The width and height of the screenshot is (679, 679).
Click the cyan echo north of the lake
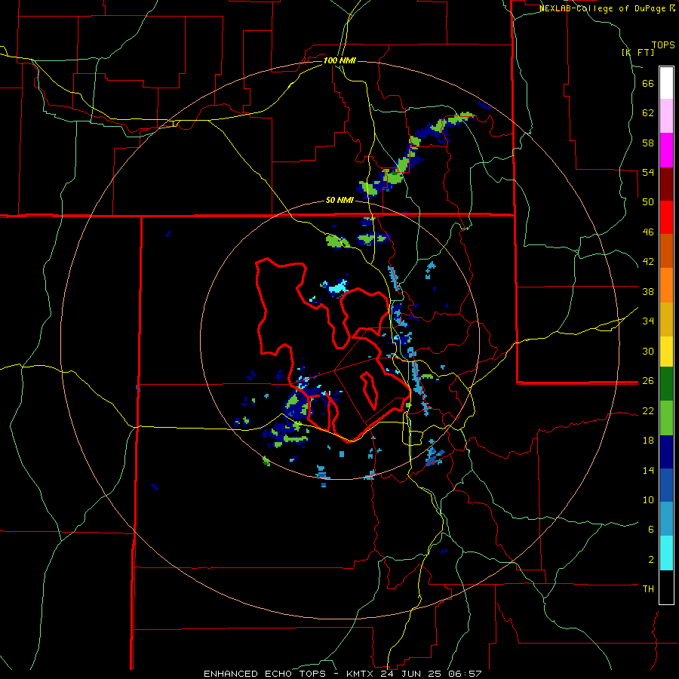(338, 287)
